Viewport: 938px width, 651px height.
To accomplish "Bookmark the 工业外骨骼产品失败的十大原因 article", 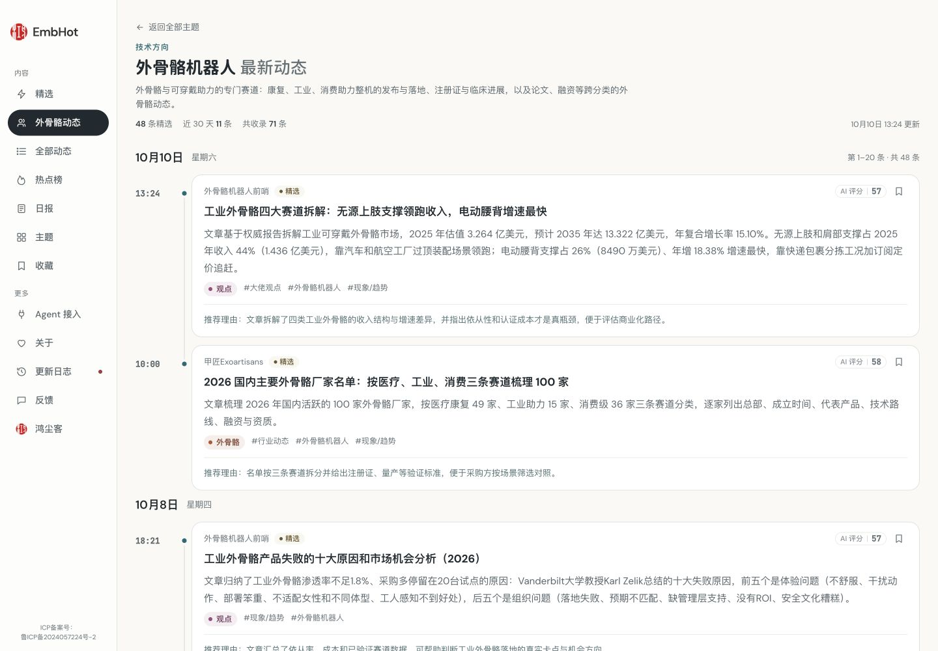I will click(x=899, y=538).
